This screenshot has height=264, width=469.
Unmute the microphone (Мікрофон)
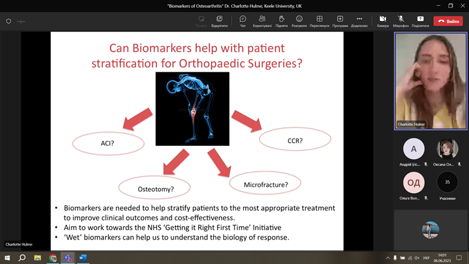pos(401,21)
